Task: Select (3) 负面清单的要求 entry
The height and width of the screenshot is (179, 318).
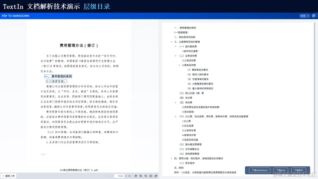Action: pos(198,79)
